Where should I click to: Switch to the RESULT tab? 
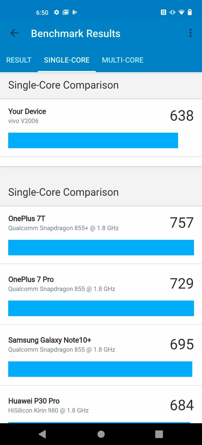click(19, 60)
